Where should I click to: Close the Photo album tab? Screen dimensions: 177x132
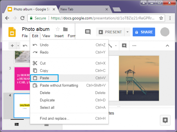pyautogui.click(x=54, y=9)
